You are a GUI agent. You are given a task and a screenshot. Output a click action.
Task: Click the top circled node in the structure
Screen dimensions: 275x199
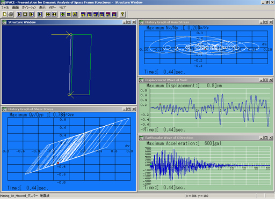click(71, 34)
